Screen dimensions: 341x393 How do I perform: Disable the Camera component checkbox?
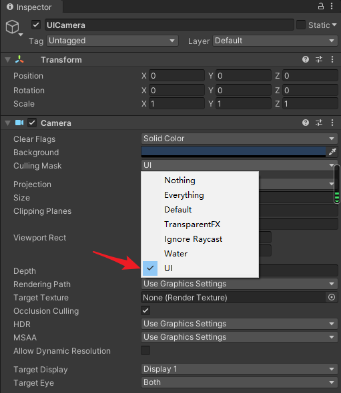point(32,123)
